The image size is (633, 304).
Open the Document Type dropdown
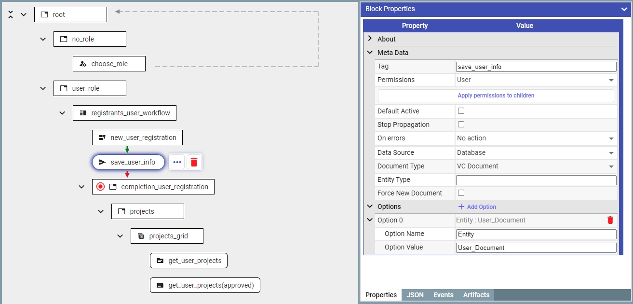[x=536, y=166]
